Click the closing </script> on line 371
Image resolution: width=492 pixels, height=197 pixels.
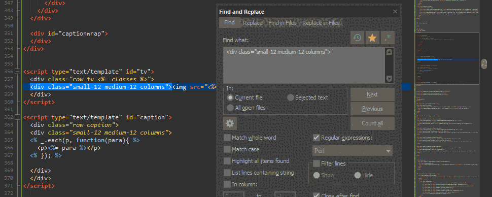39,186
